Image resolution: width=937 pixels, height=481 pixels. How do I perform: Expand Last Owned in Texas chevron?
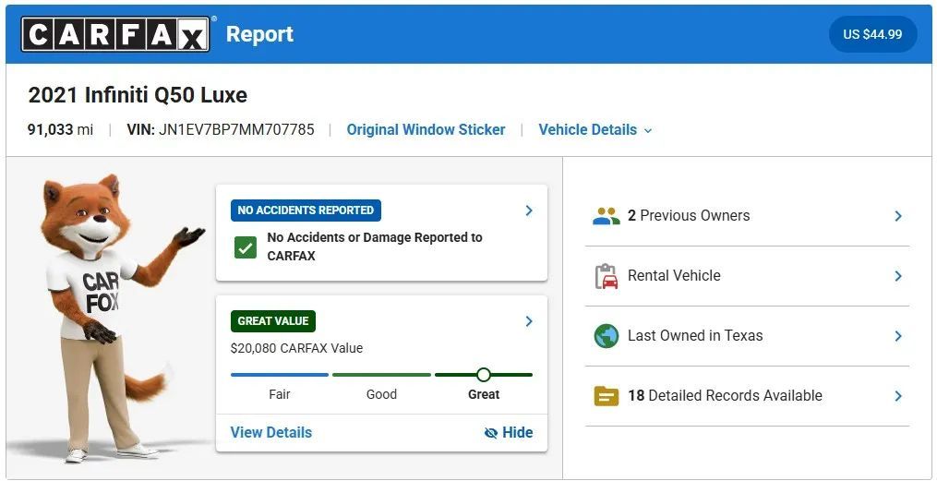click(x=898, y=336)
